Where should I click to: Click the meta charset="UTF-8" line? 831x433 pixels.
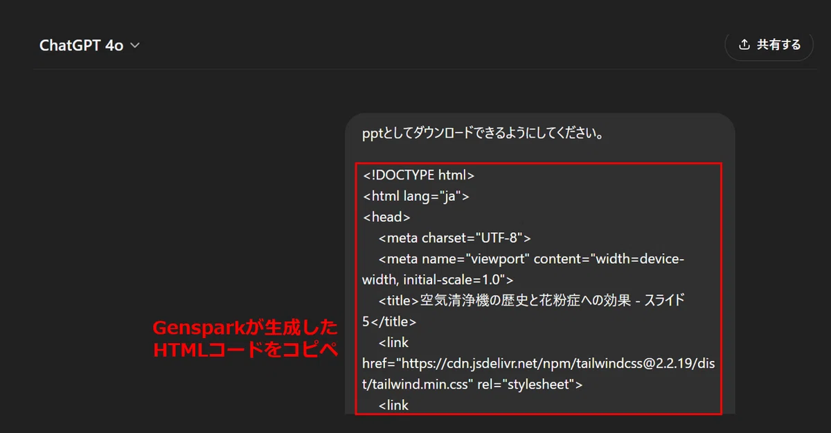pyautogui.click(x=454, y=238)
